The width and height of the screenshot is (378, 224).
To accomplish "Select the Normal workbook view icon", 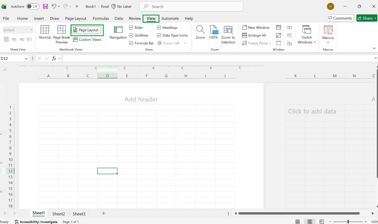I will pyautogui.click(x=45, y=30).
